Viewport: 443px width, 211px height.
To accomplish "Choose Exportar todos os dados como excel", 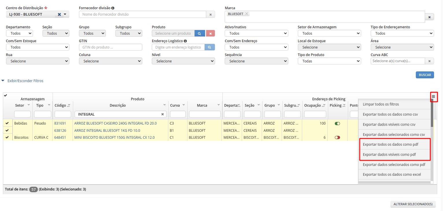I will pos(394,174).
